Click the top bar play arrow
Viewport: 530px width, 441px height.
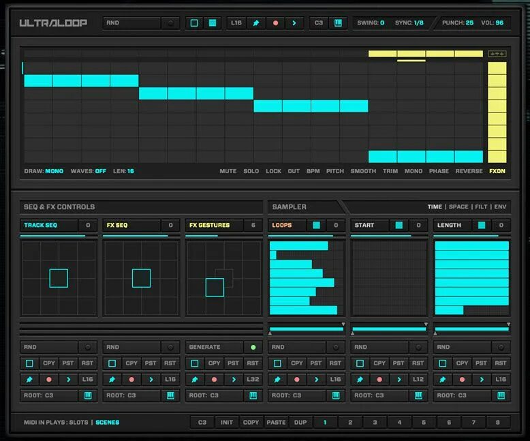[294, 23]
